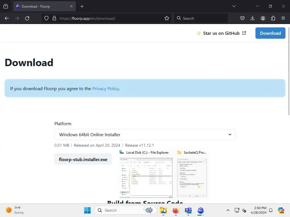Open the weather widget showing 71°F
The height and width of the screenshot is (217, 290).
point(15,210)
